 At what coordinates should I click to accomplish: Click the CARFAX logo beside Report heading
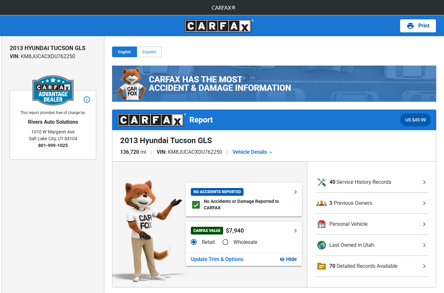[151, 120]
